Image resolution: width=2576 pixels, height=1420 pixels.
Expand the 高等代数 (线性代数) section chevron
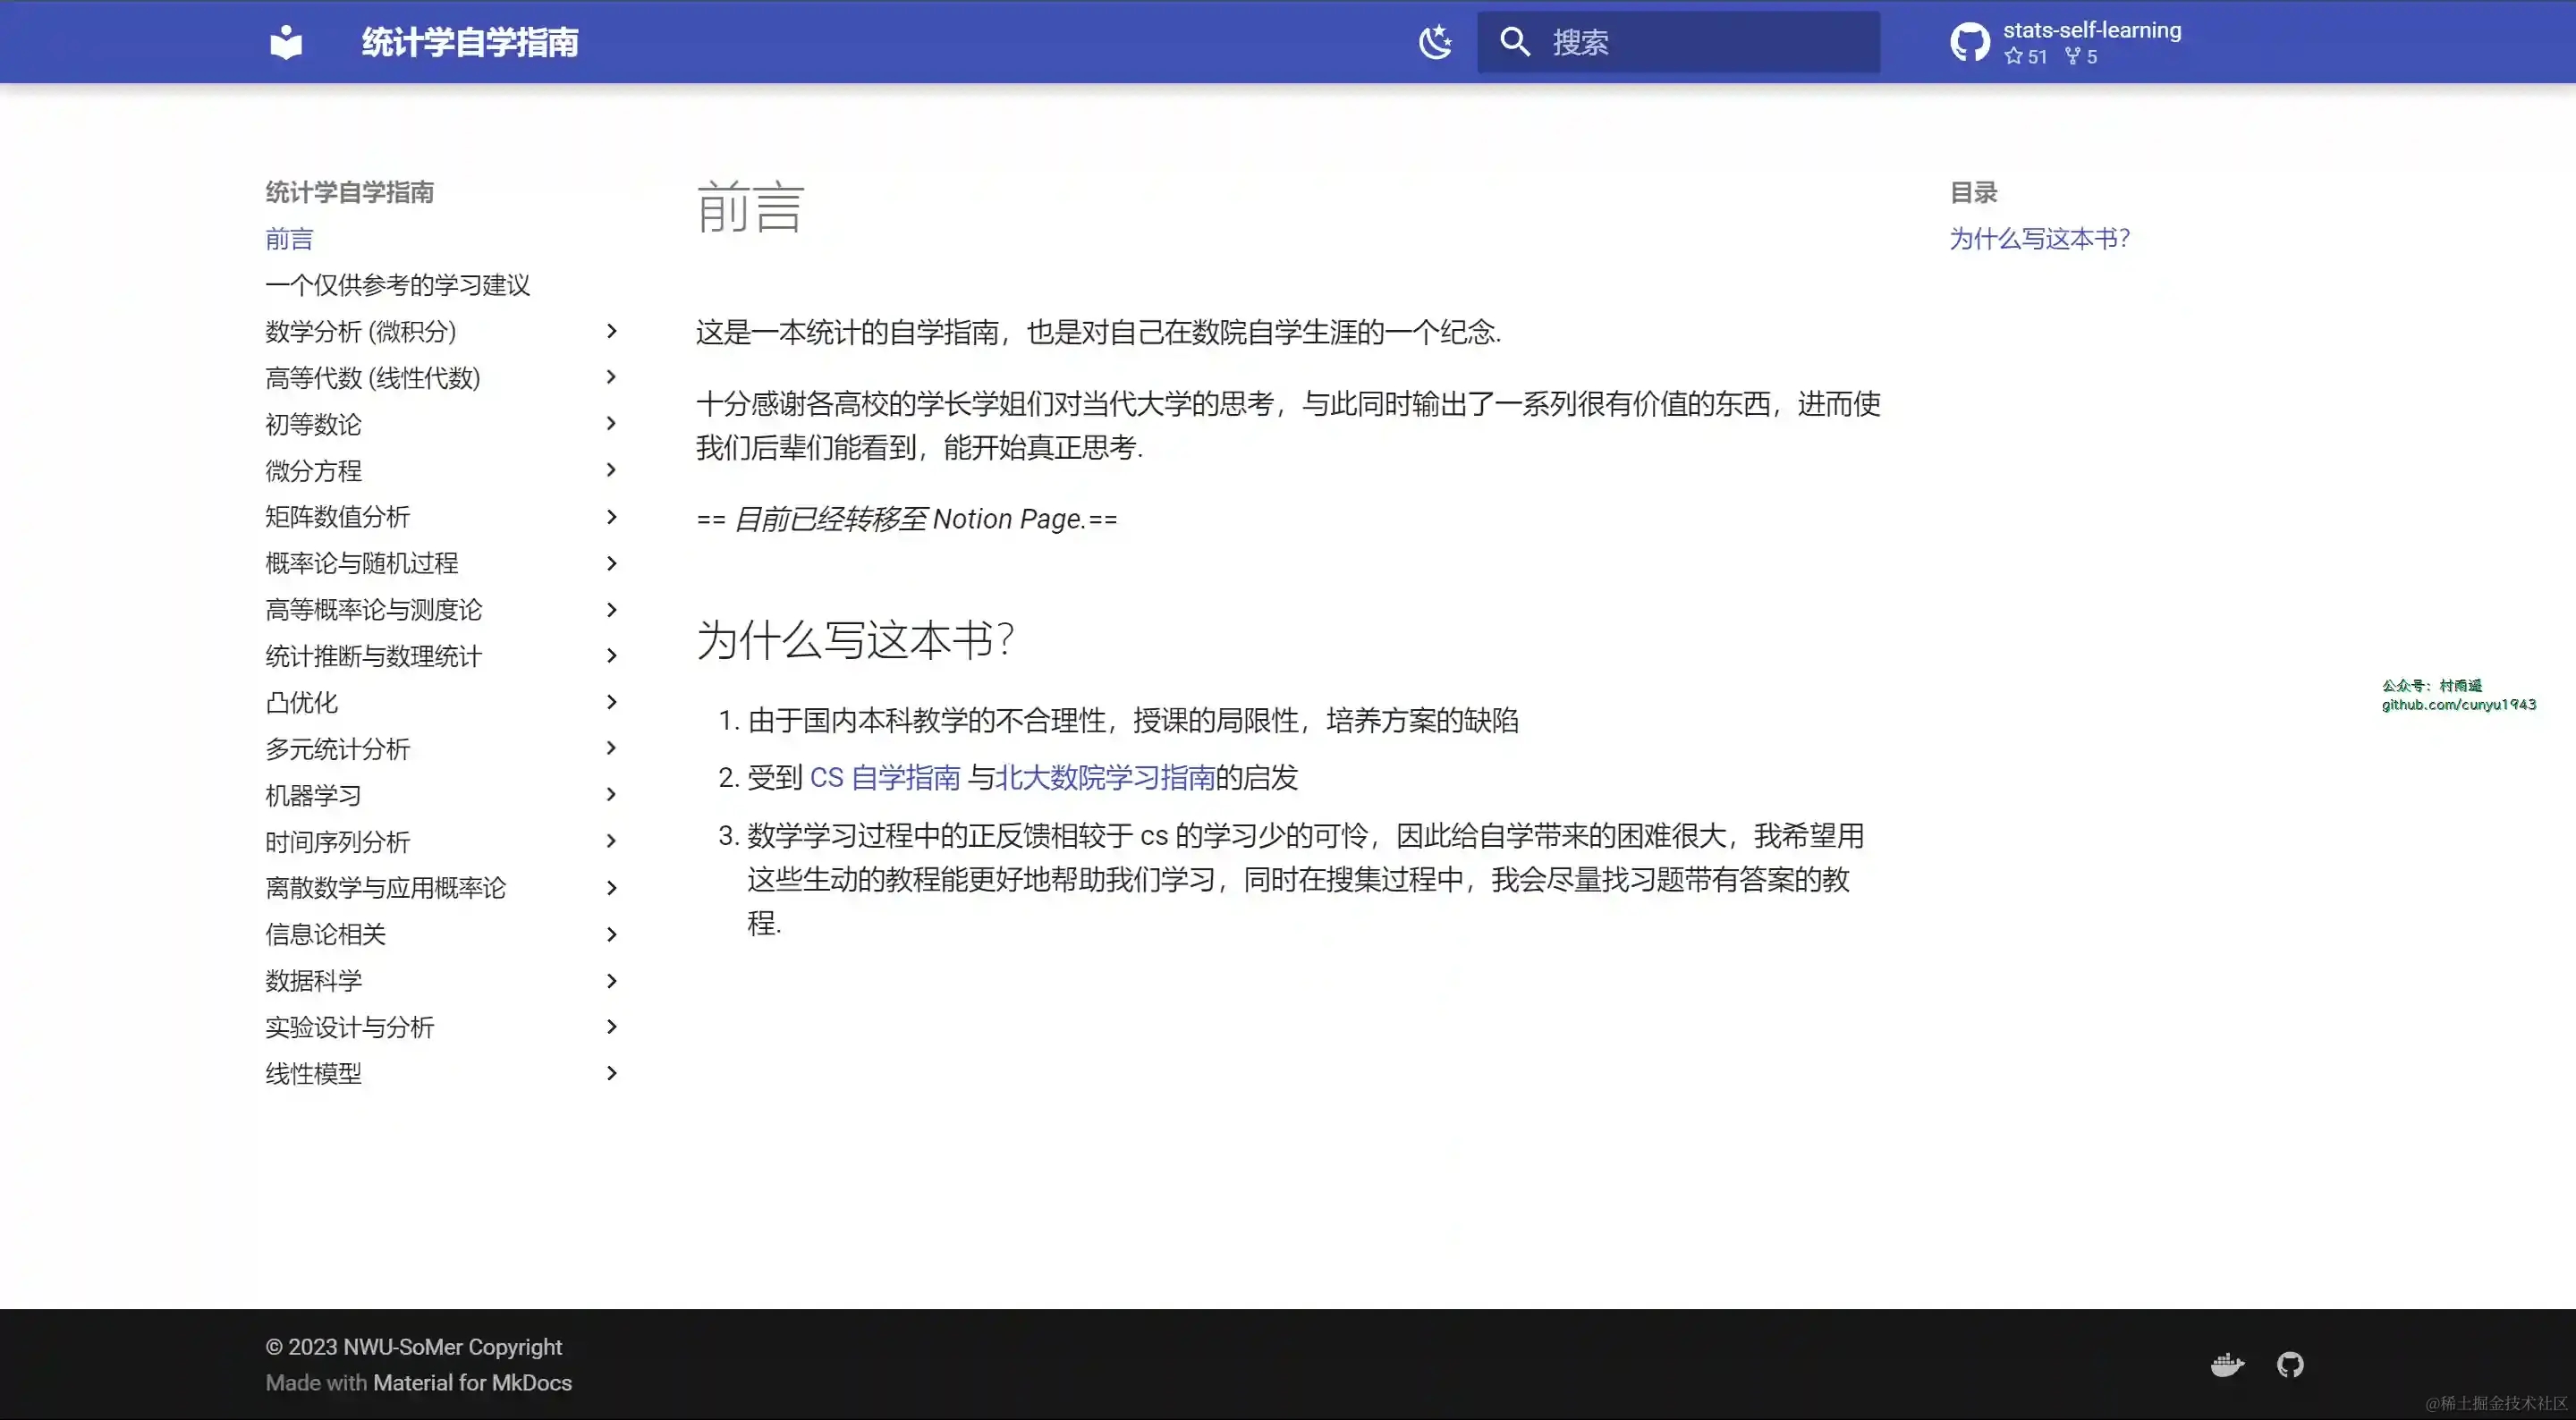(612, 377)
